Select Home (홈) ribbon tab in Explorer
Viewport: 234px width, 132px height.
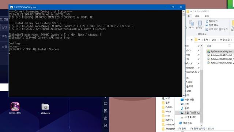pos(189,16)
